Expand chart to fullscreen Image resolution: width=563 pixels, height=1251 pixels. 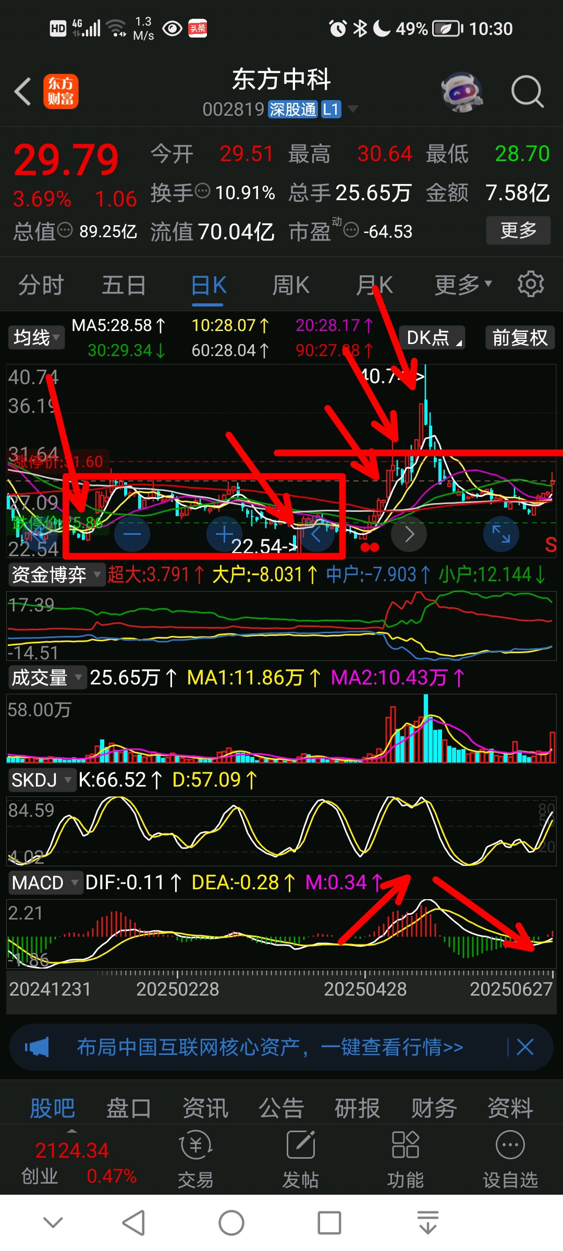[x=501, y=534]
